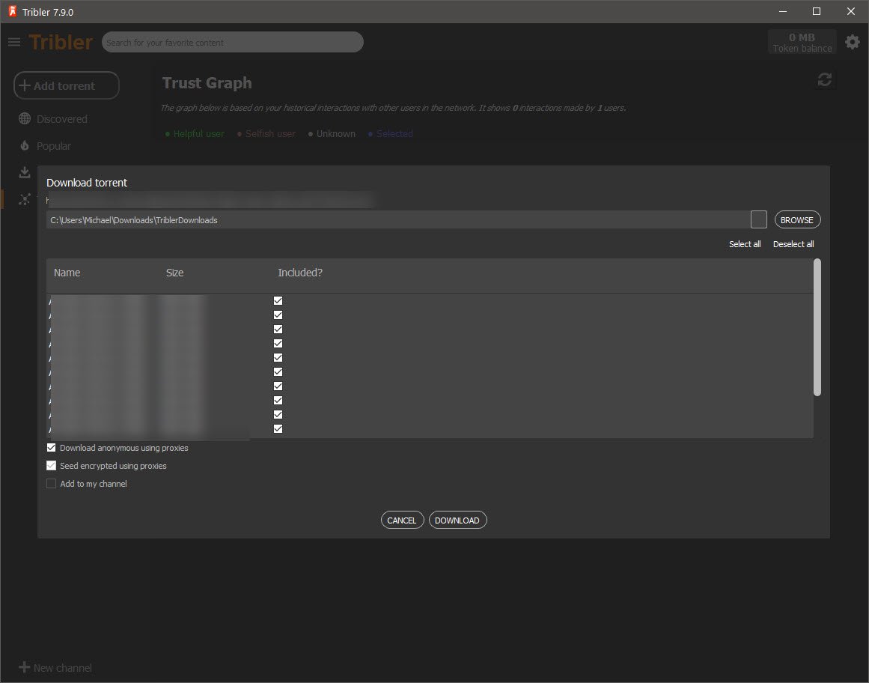Screen dimensions: 869x683
Task: Toggle the first file's Included checkbox
Action: coord(278,300)
